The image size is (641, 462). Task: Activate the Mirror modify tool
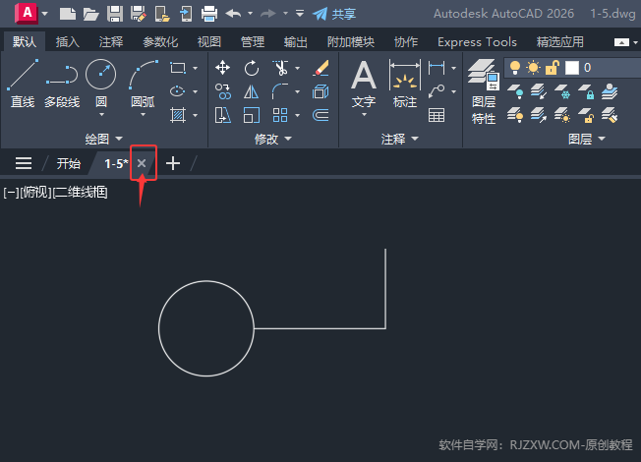pyautogui.click(x=251, y=91)
